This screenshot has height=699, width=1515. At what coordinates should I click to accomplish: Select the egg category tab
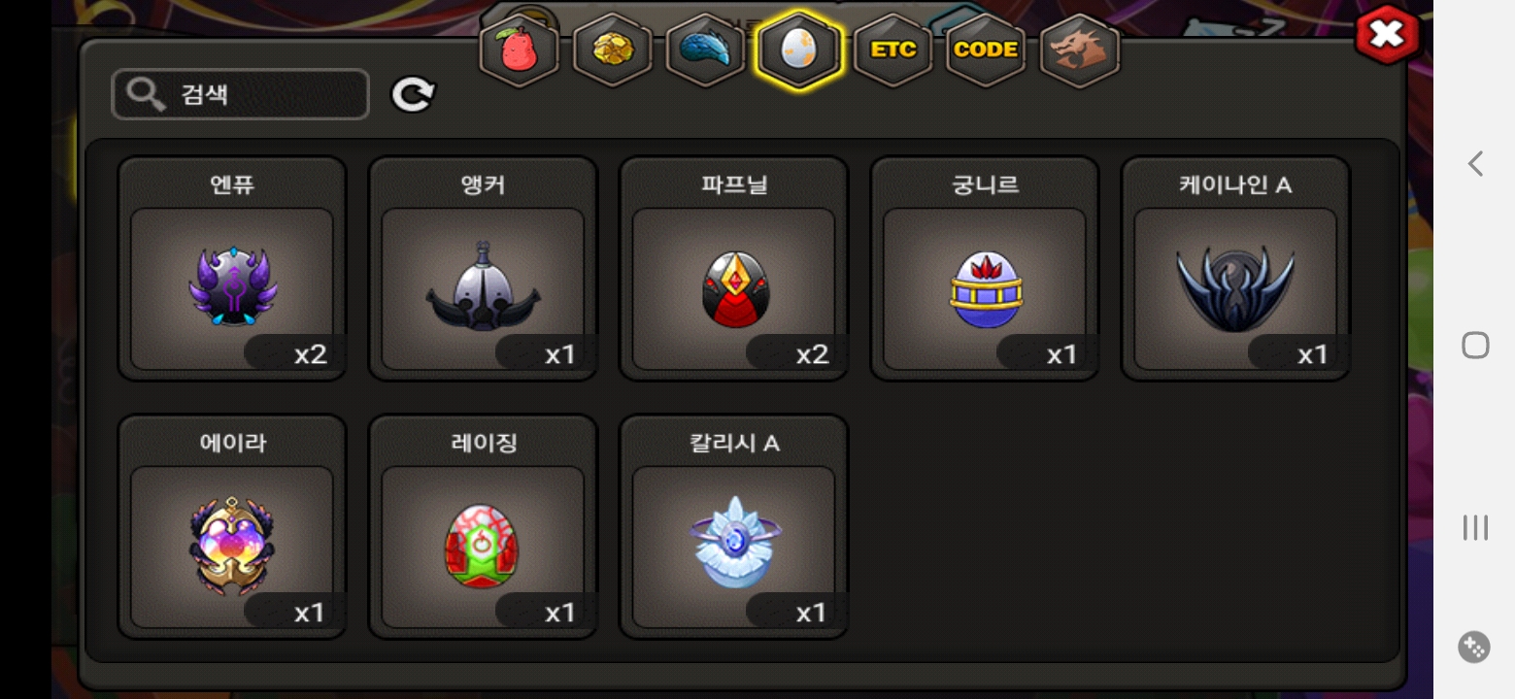[798, 50]
